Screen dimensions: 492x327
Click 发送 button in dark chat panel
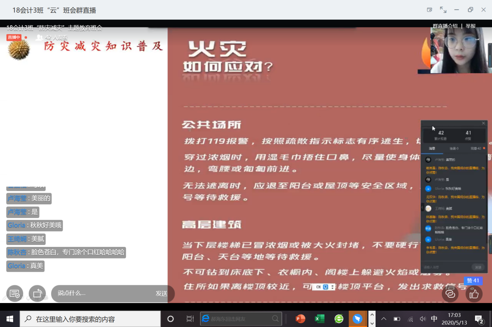(x=478, y=267)
